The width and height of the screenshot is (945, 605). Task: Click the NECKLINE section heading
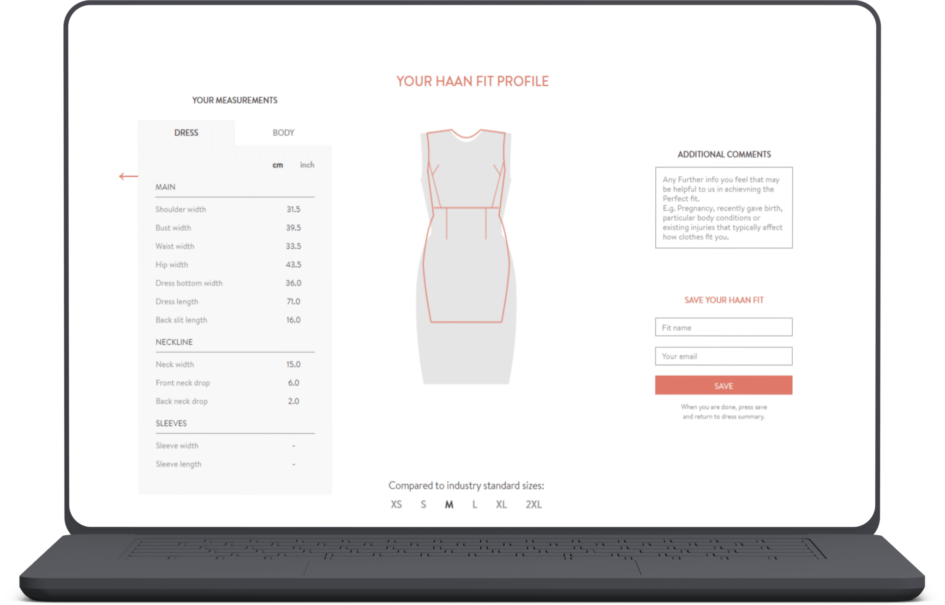click(174, 342)
